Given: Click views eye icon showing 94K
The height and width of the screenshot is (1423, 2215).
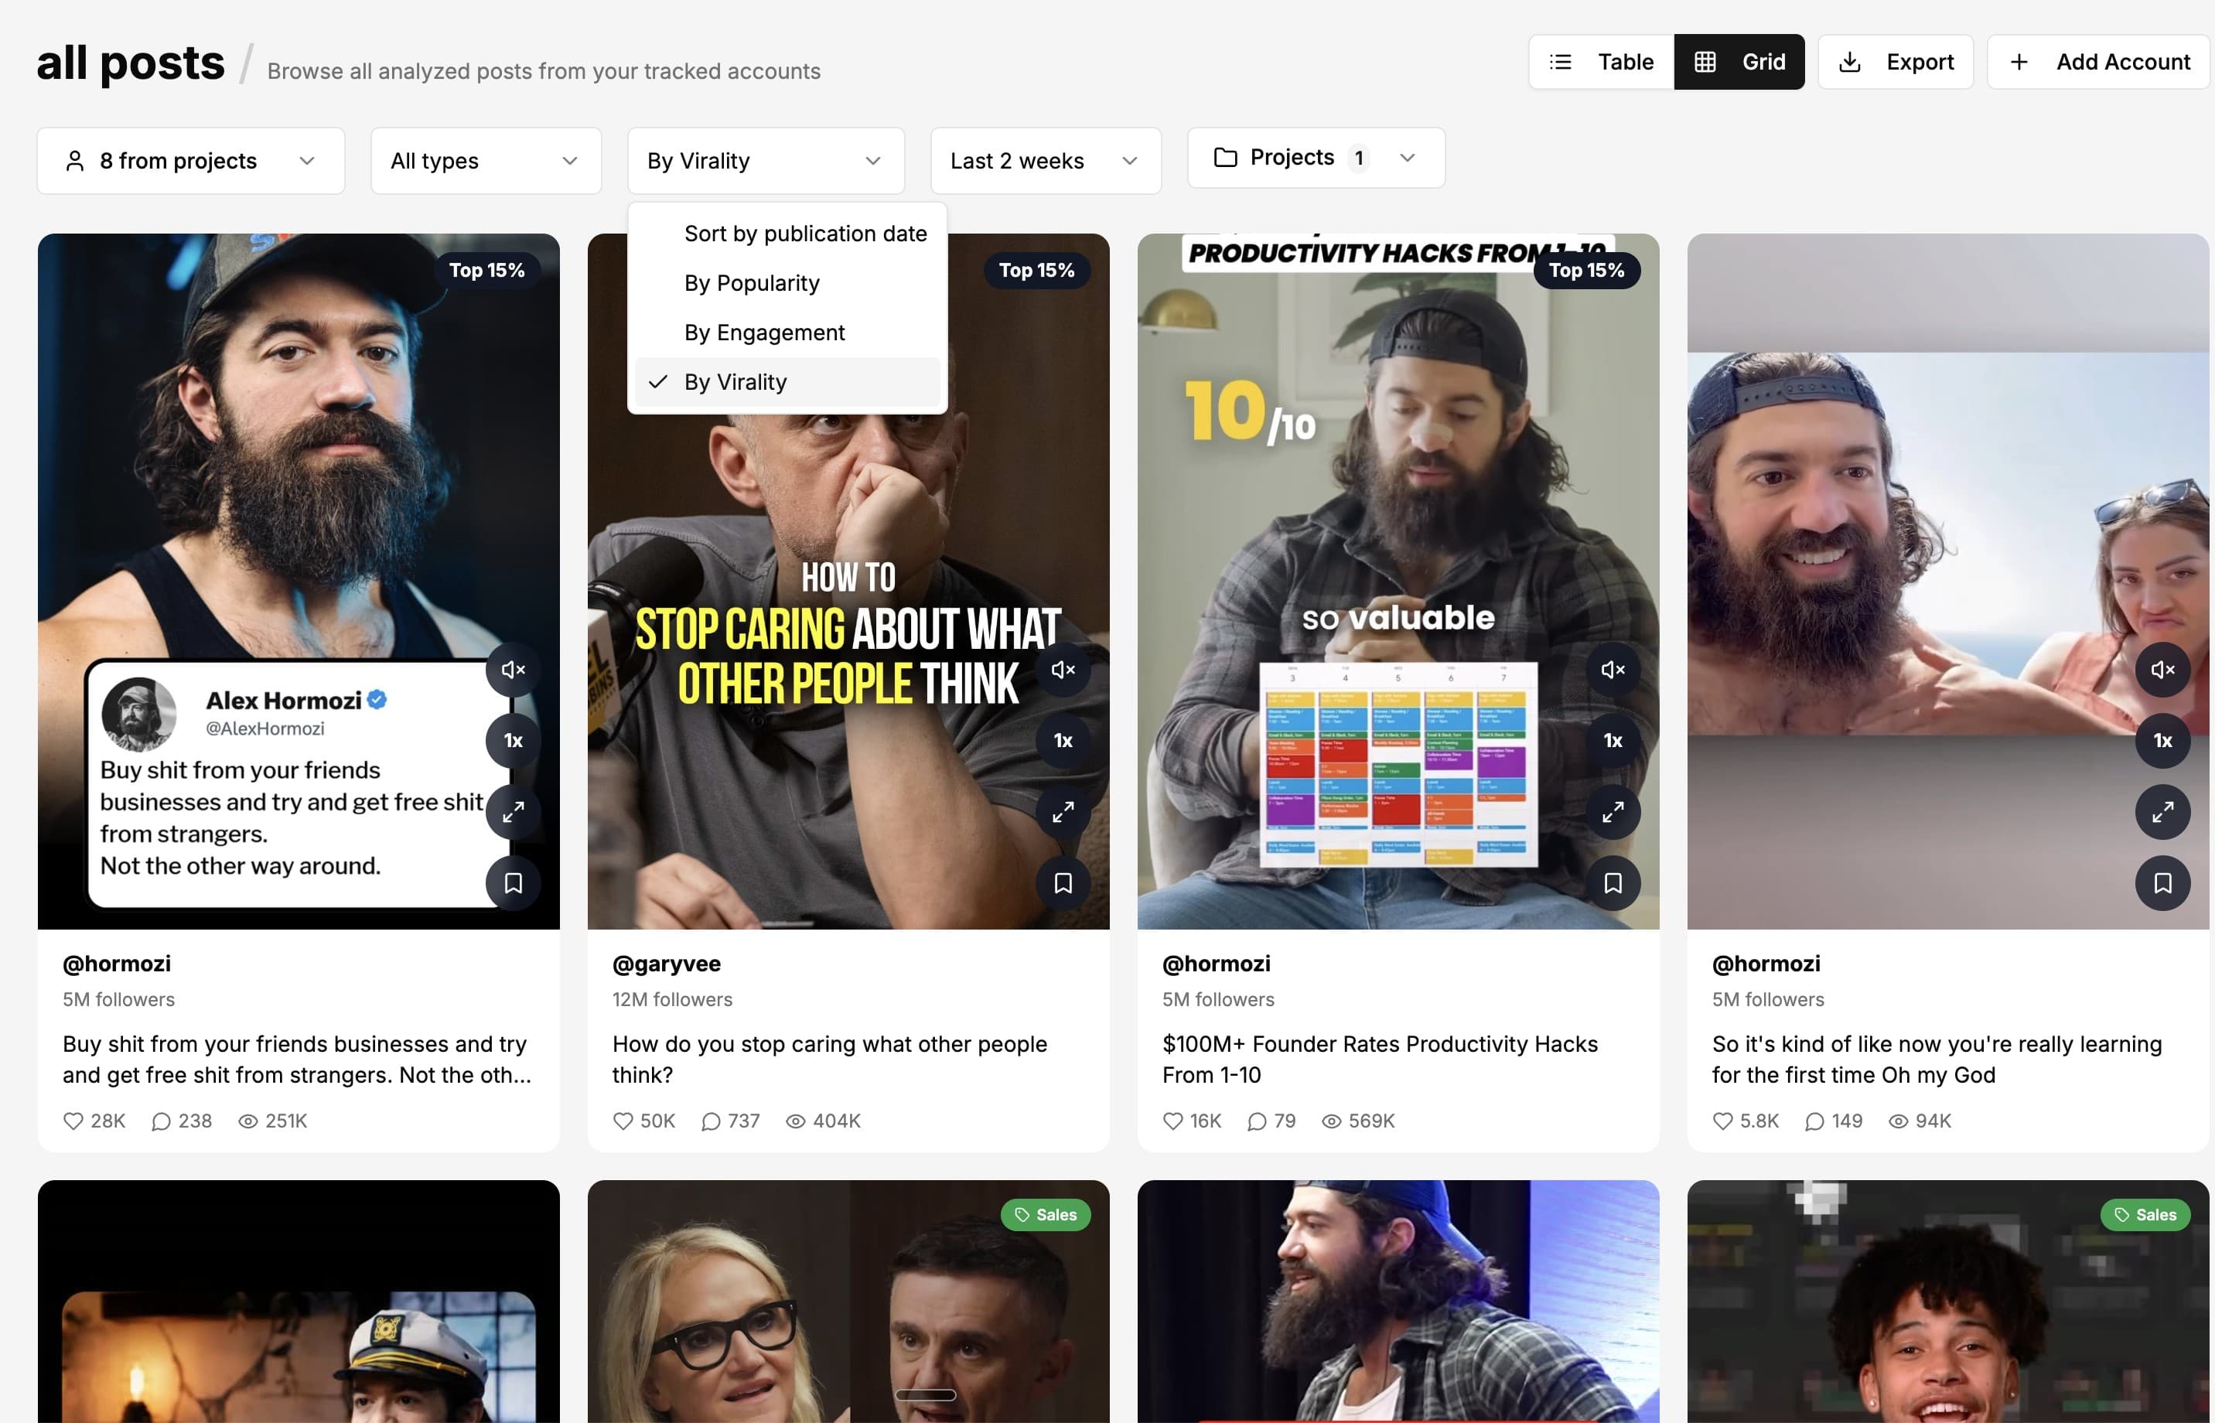Looking at the screenshot, I should click(1898, 1121).
